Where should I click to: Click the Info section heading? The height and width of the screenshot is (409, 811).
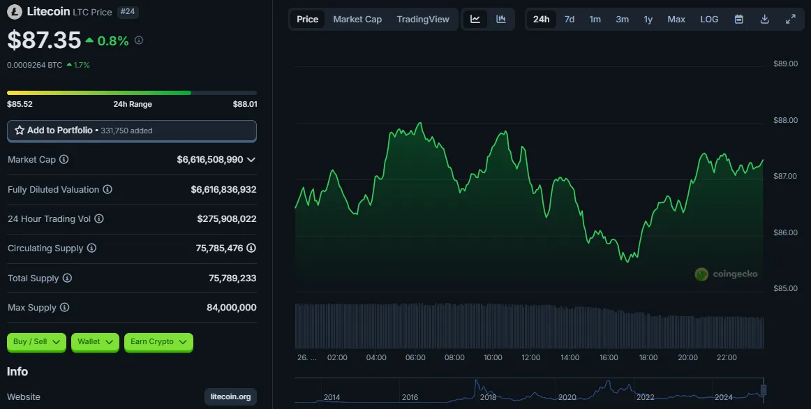coord(17,371)
